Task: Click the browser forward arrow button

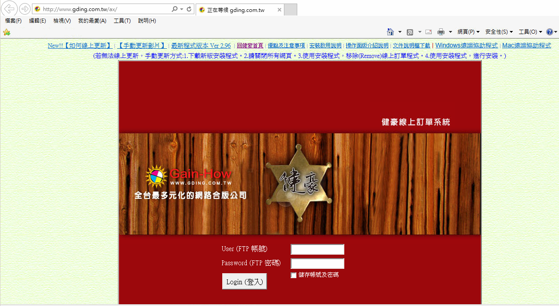Action: point(25,9)
